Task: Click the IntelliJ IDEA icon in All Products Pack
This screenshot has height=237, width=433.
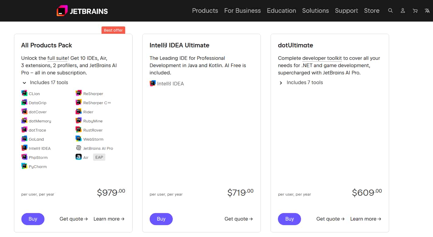Action: point(24,148)
